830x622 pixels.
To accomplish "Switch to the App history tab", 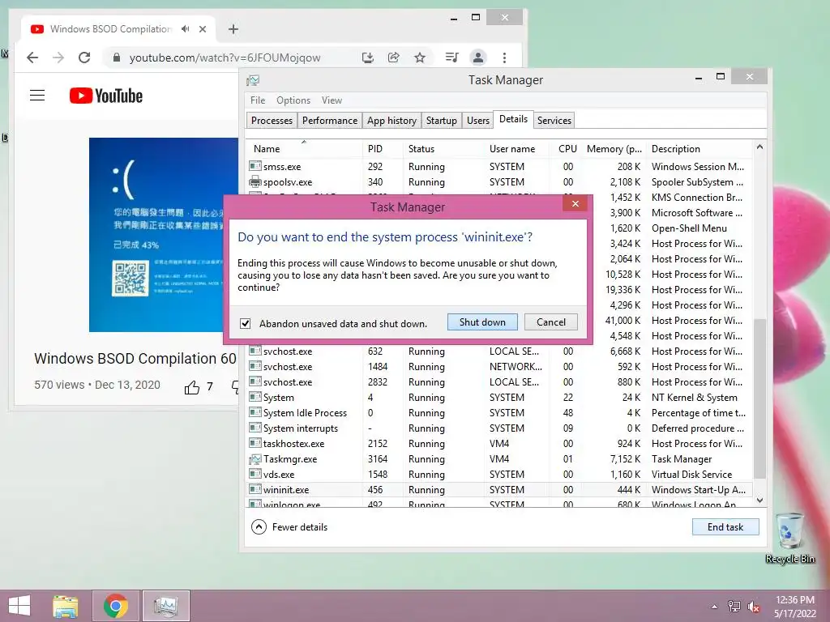I will pyautogui.click(x=391, y=121).
